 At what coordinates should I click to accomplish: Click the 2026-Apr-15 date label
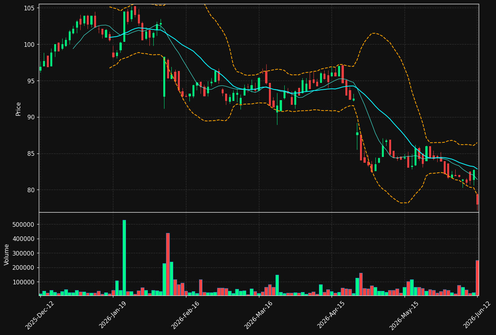pos(331,315)
